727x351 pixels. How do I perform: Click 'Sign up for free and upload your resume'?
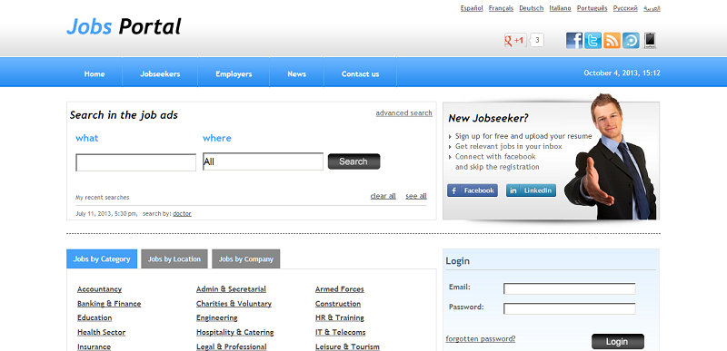coord(523,136)
